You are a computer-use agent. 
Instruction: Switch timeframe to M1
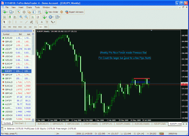[x=5, y=27]
